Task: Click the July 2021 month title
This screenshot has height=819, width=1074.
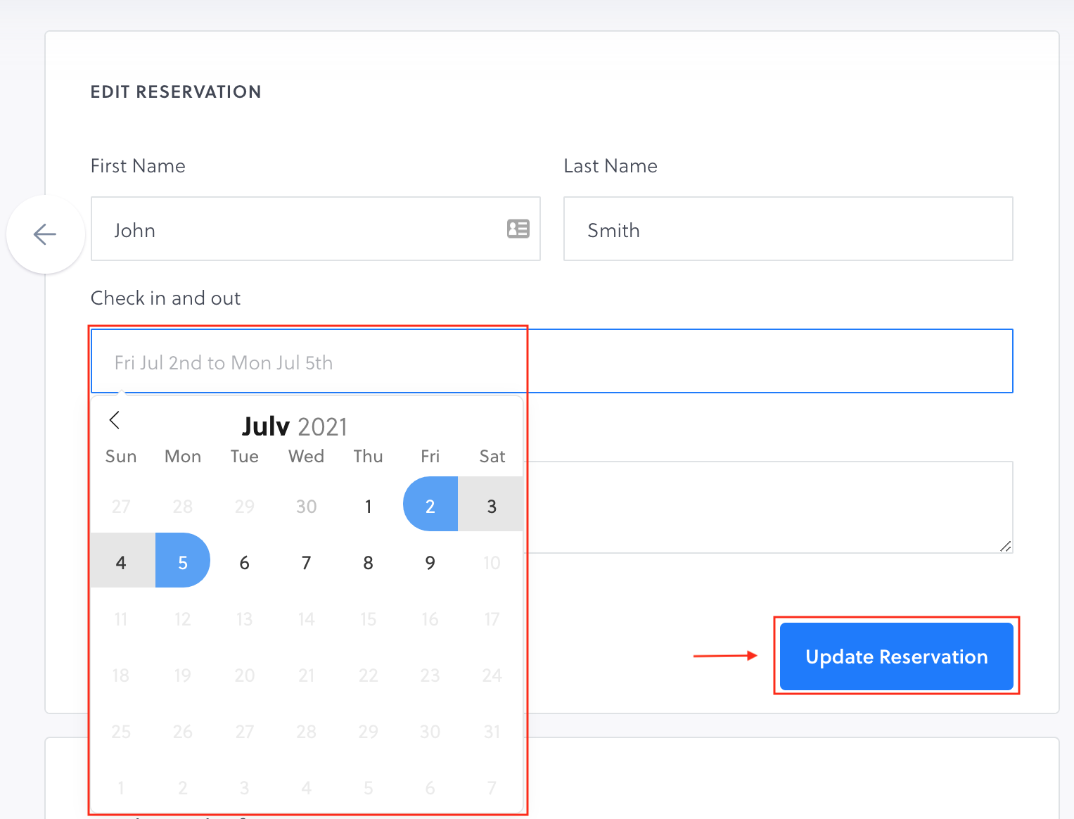Action: click(295, 426)
